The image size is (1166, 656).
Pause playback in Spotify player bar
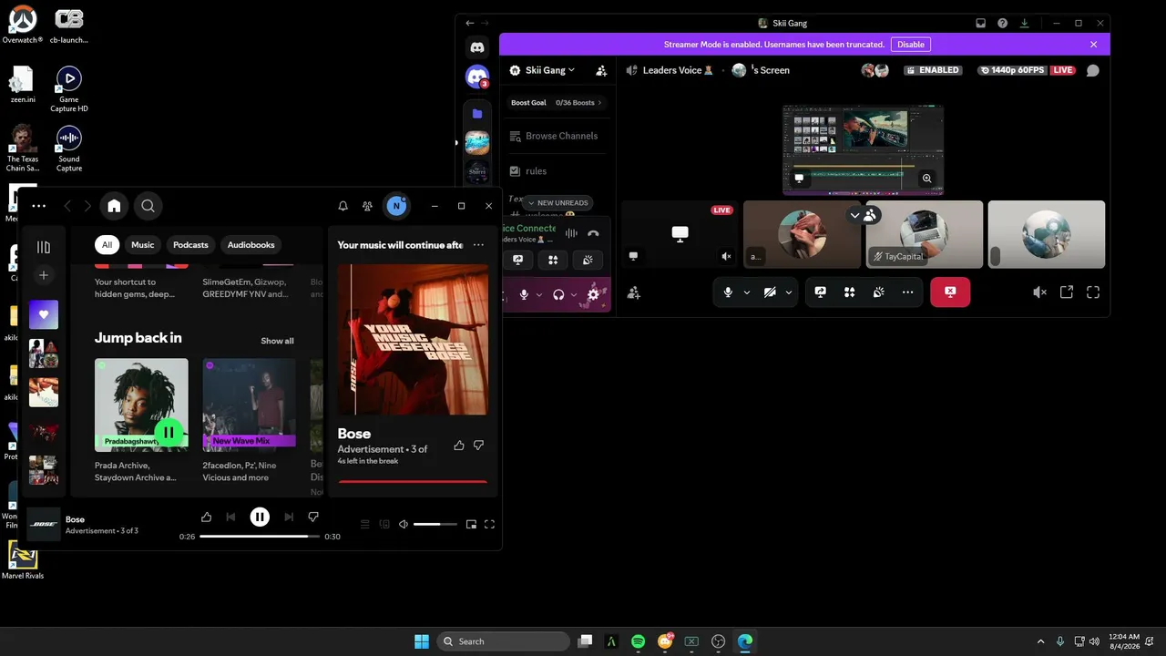pyautogui.click(x=260, y=517)
